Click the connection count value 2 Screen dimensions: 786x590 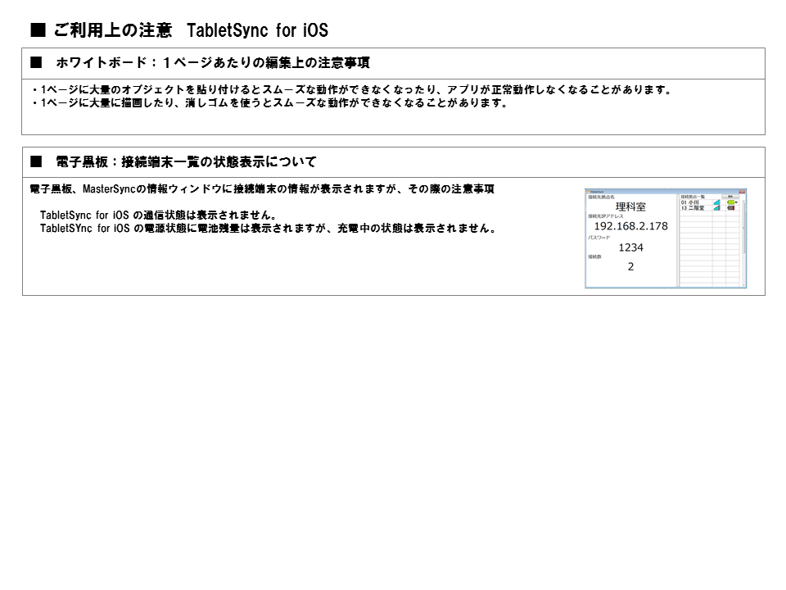coord(630,267)
